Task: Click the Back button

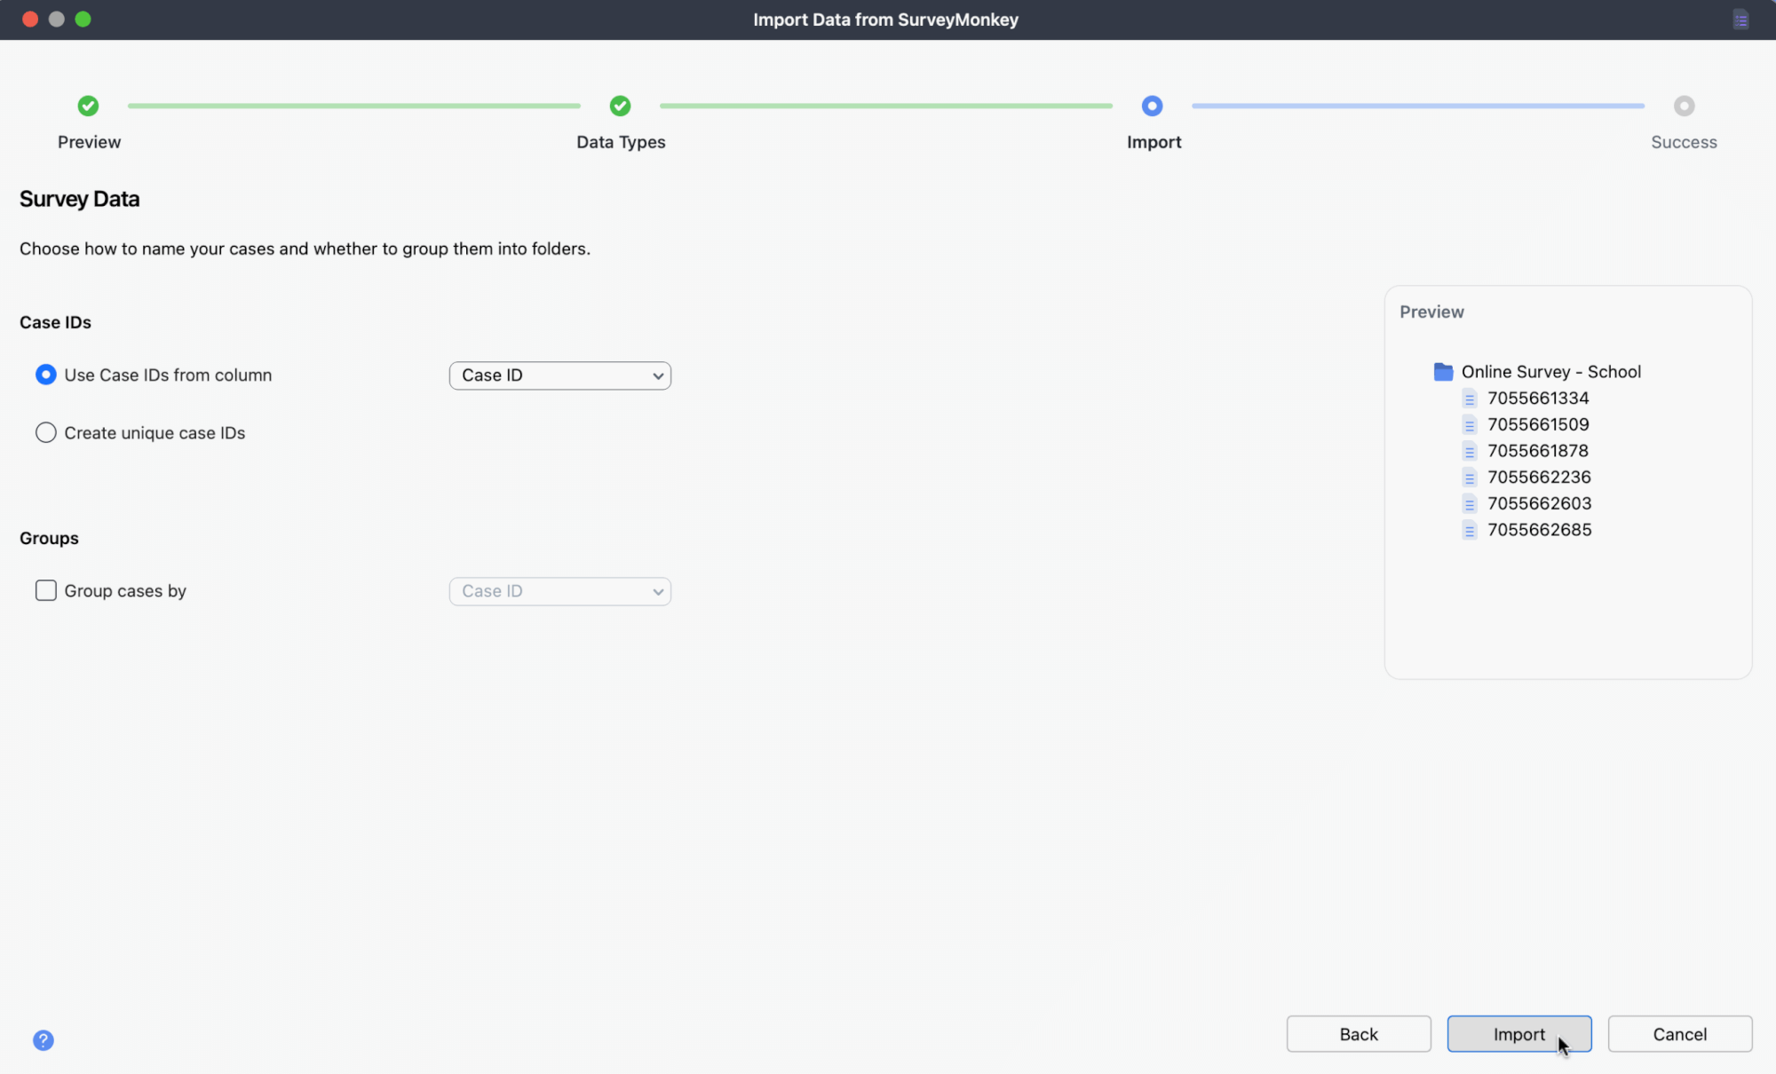Action: (1359, 1034)
